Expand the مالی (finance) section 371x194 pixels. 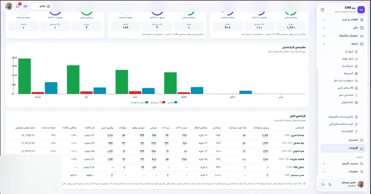pos(343,28)
